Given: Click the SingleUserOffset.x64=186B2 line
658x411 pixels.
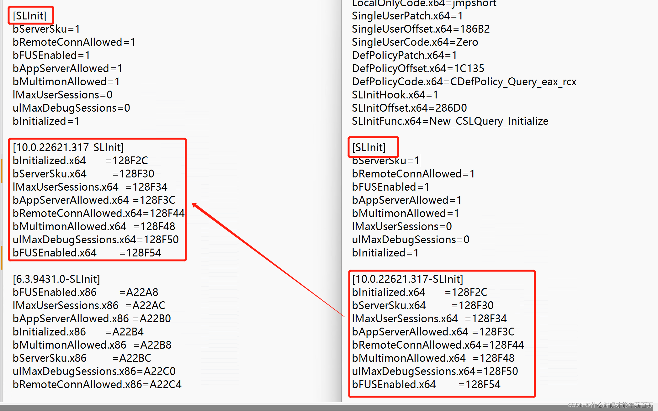Looking at the screenshot, I should coord(420,29).
